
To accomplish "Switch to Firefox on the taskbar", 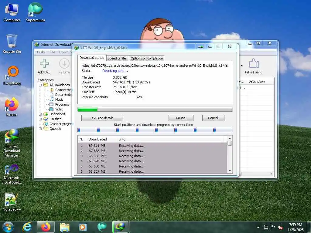I will click(46, 227).
